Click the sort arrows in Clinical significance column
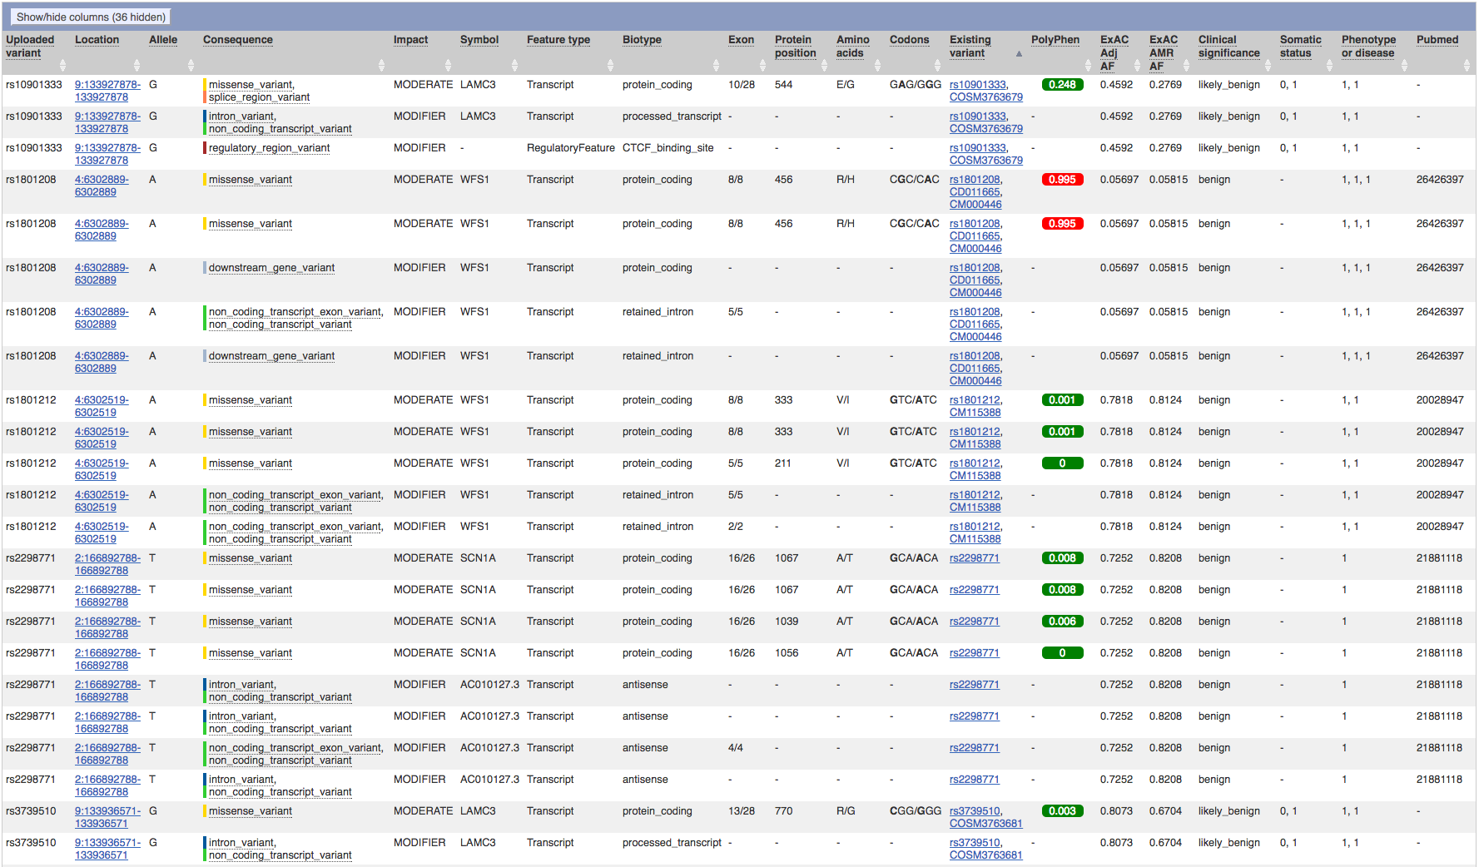The width and height of the screenshot is (1479, 867). click(x=1268, y=65)
